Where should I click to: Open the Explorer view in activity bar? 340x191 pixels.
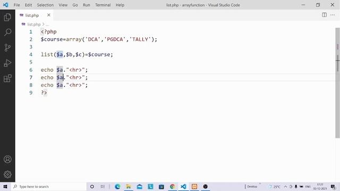[x=7, y=17]
